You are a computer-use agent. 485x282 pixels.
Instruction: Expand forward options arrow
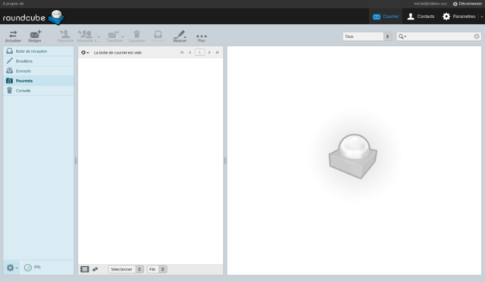tap(123, 37)
